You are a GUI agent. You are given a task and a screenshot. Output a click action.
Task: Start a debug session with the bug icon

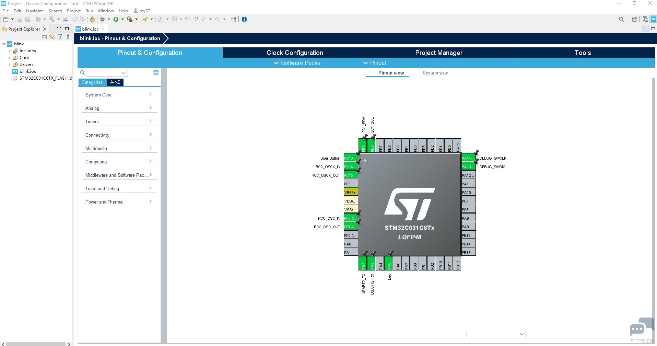(102, 19)
